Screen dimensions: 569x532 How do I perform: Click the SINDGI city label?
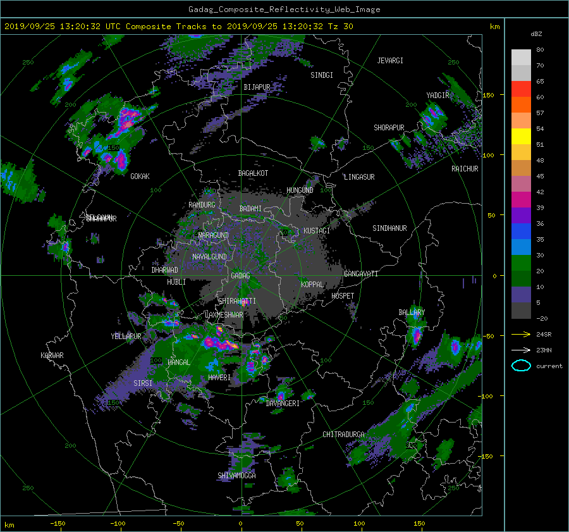tap(322, 75)
